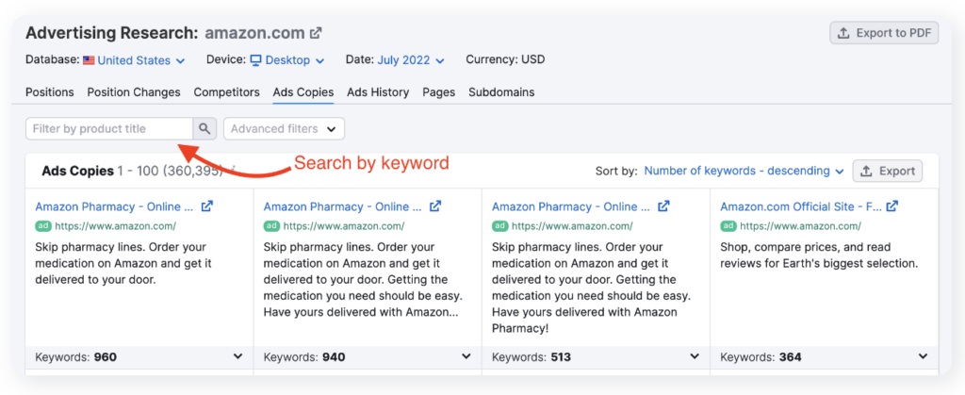Click the search magnifier icon button

tap(204, 128)
